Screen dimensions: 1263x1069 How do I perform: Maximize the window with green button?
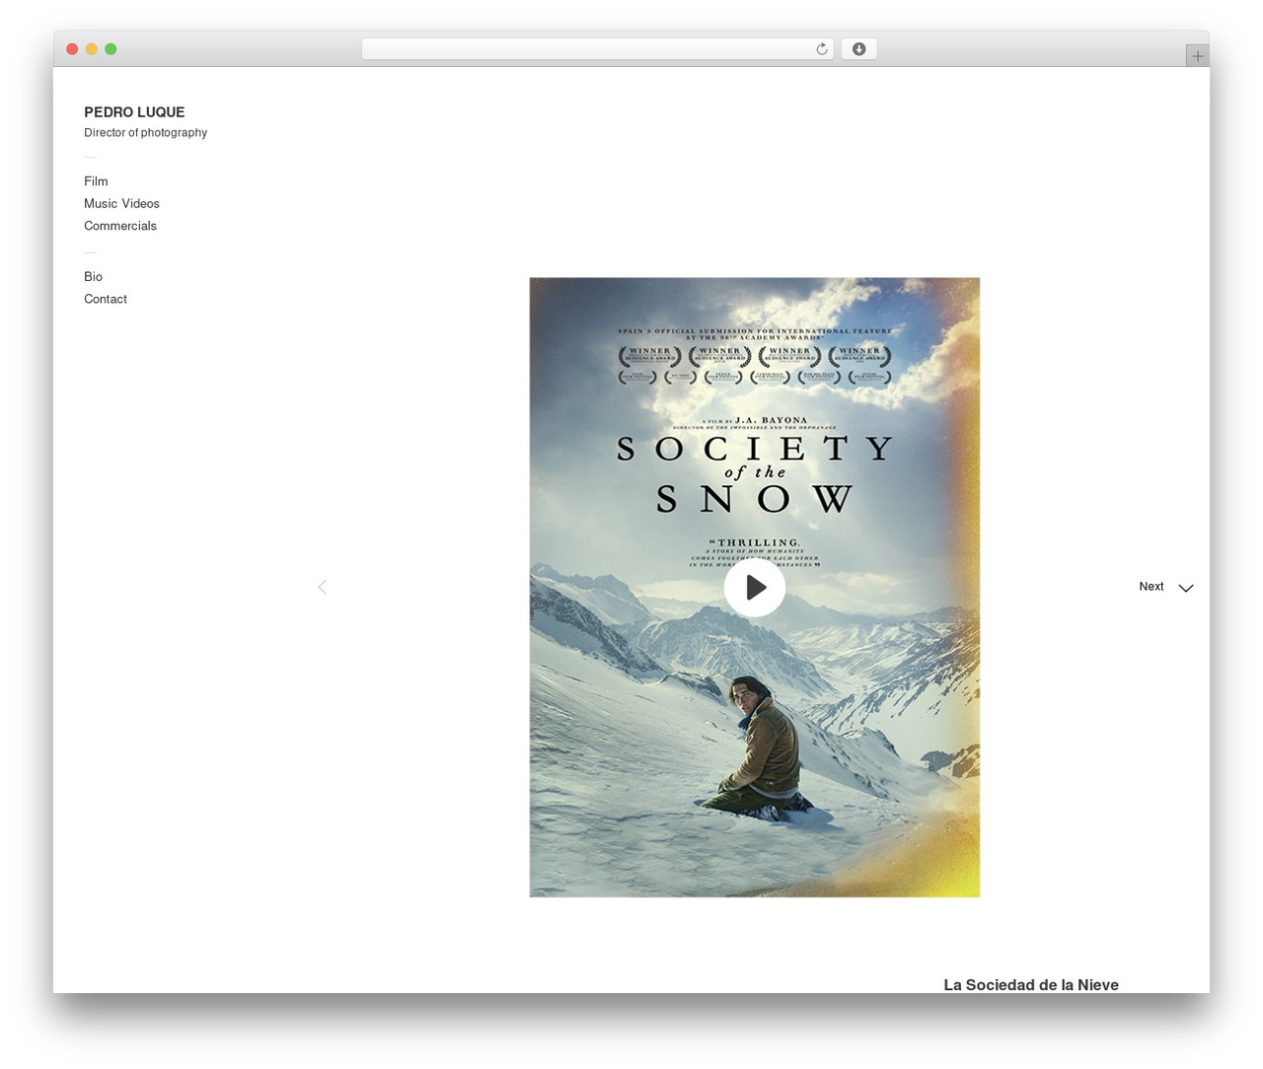tap(111, 49)
